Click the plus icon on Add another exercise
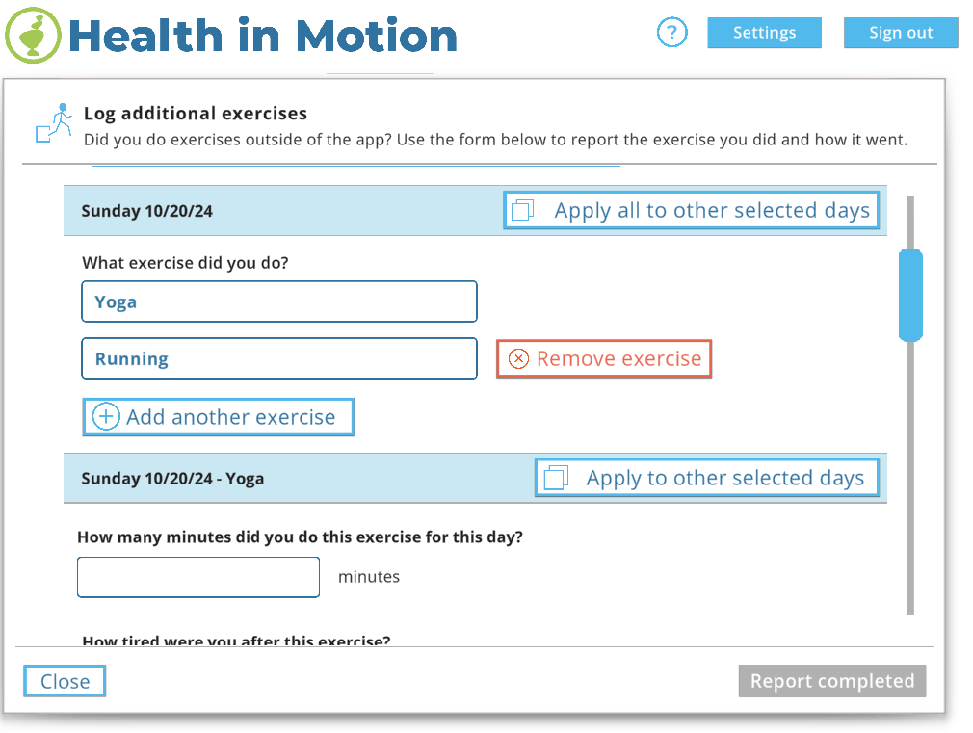Screen dimensions: 973x733 pos(106,417)
